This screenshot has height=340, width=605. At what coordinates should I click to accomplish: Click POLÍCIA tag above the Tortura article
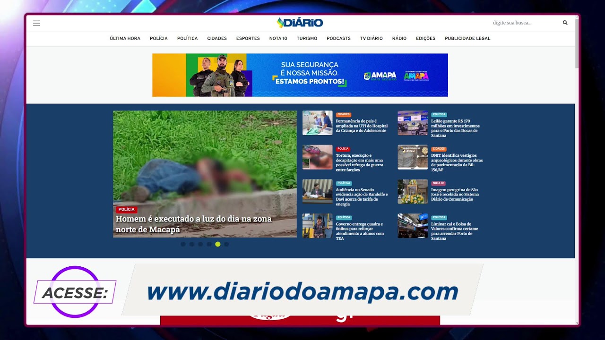(343, 149)
